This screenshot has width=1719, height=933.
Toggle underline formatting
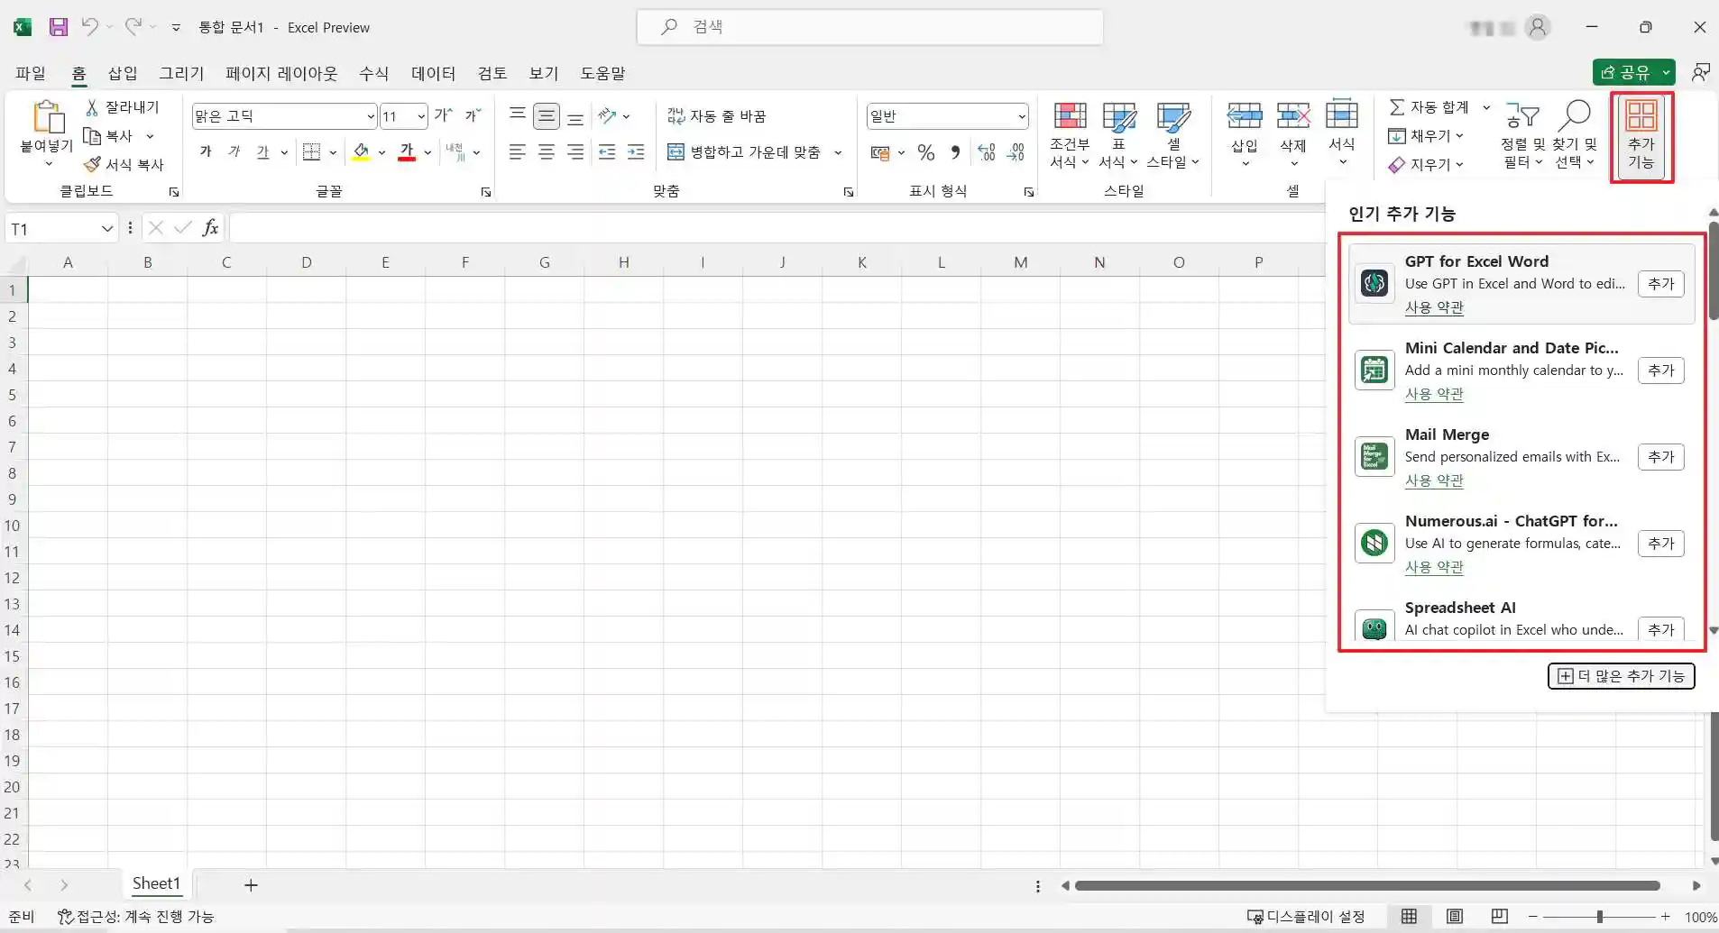click(x=262, y=152)
